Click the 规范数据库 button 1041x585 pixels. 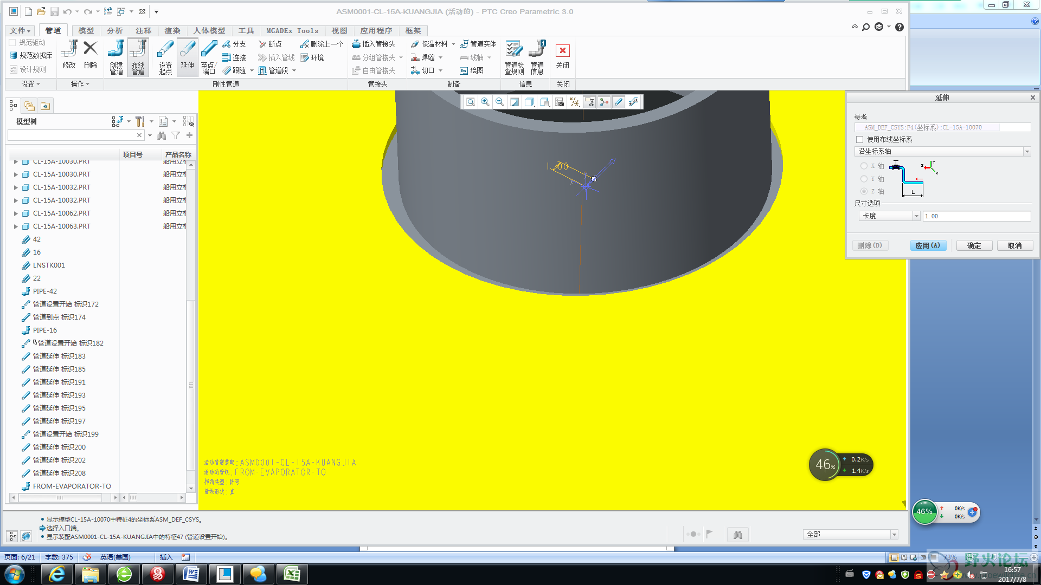tap(31, 55)
